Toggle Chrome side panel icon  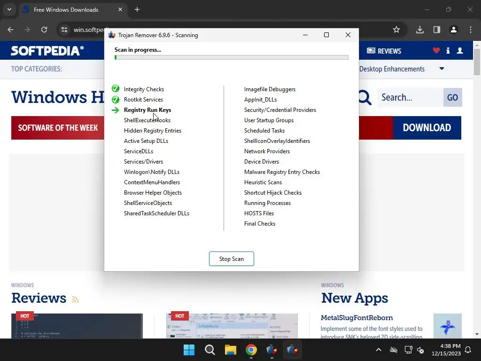[436, 30]
